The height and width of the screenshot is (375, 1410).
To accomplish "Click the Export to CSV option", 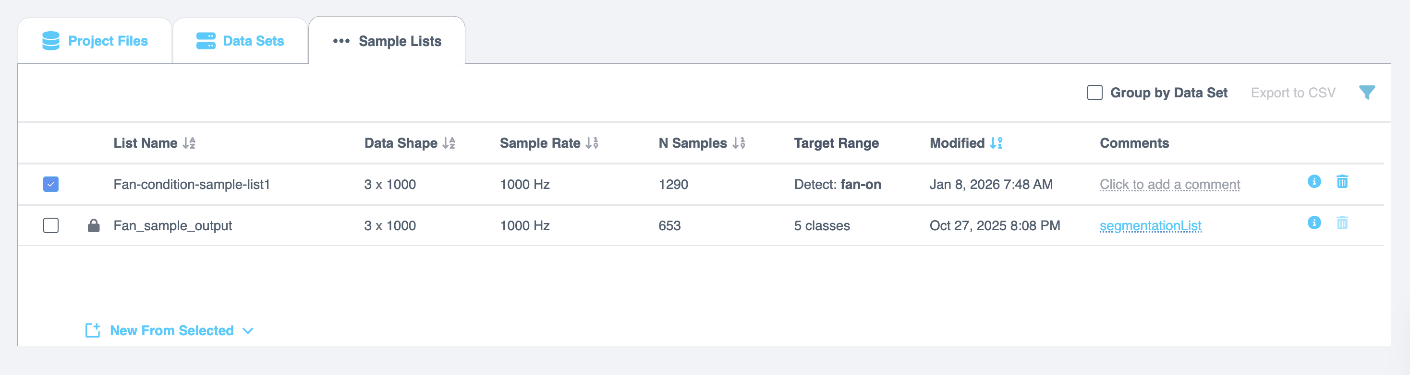I will coord(1294,93).
